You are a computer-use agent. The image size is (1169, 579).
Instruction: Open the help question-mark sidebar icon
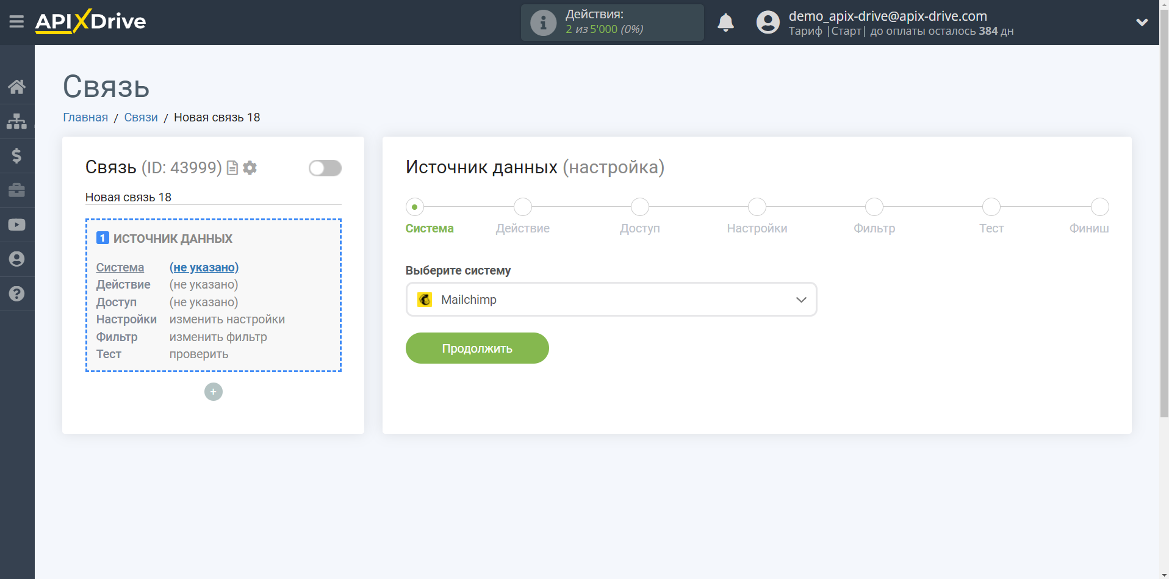[16, 293]
